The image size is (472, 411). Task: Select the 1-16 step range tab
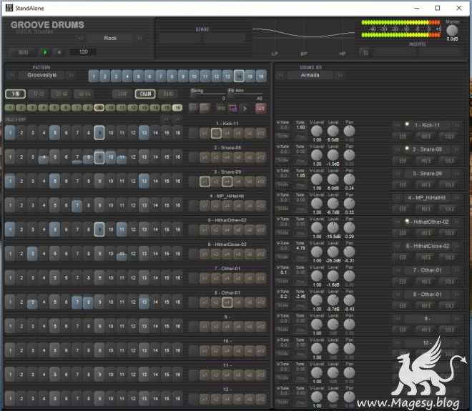point(15,94)
